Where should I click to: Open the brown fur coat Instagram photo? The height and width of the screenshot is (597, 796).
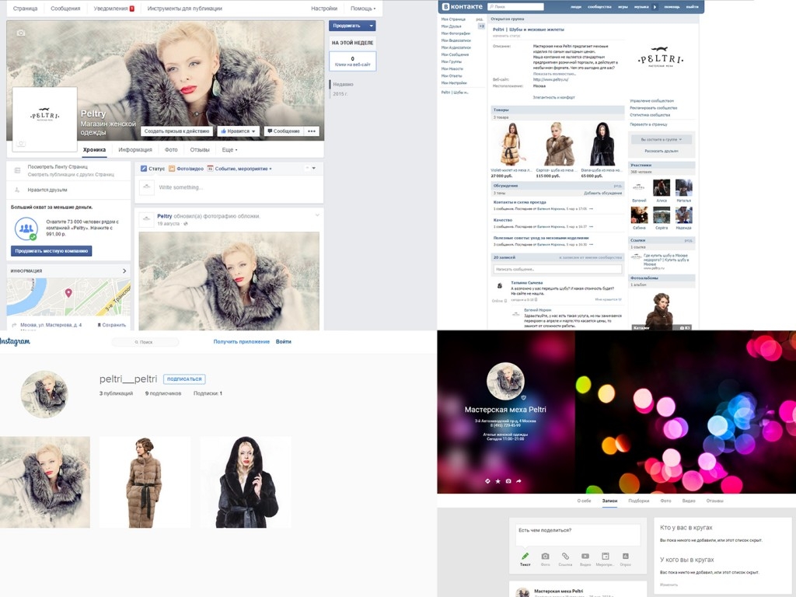click(145, 482)
